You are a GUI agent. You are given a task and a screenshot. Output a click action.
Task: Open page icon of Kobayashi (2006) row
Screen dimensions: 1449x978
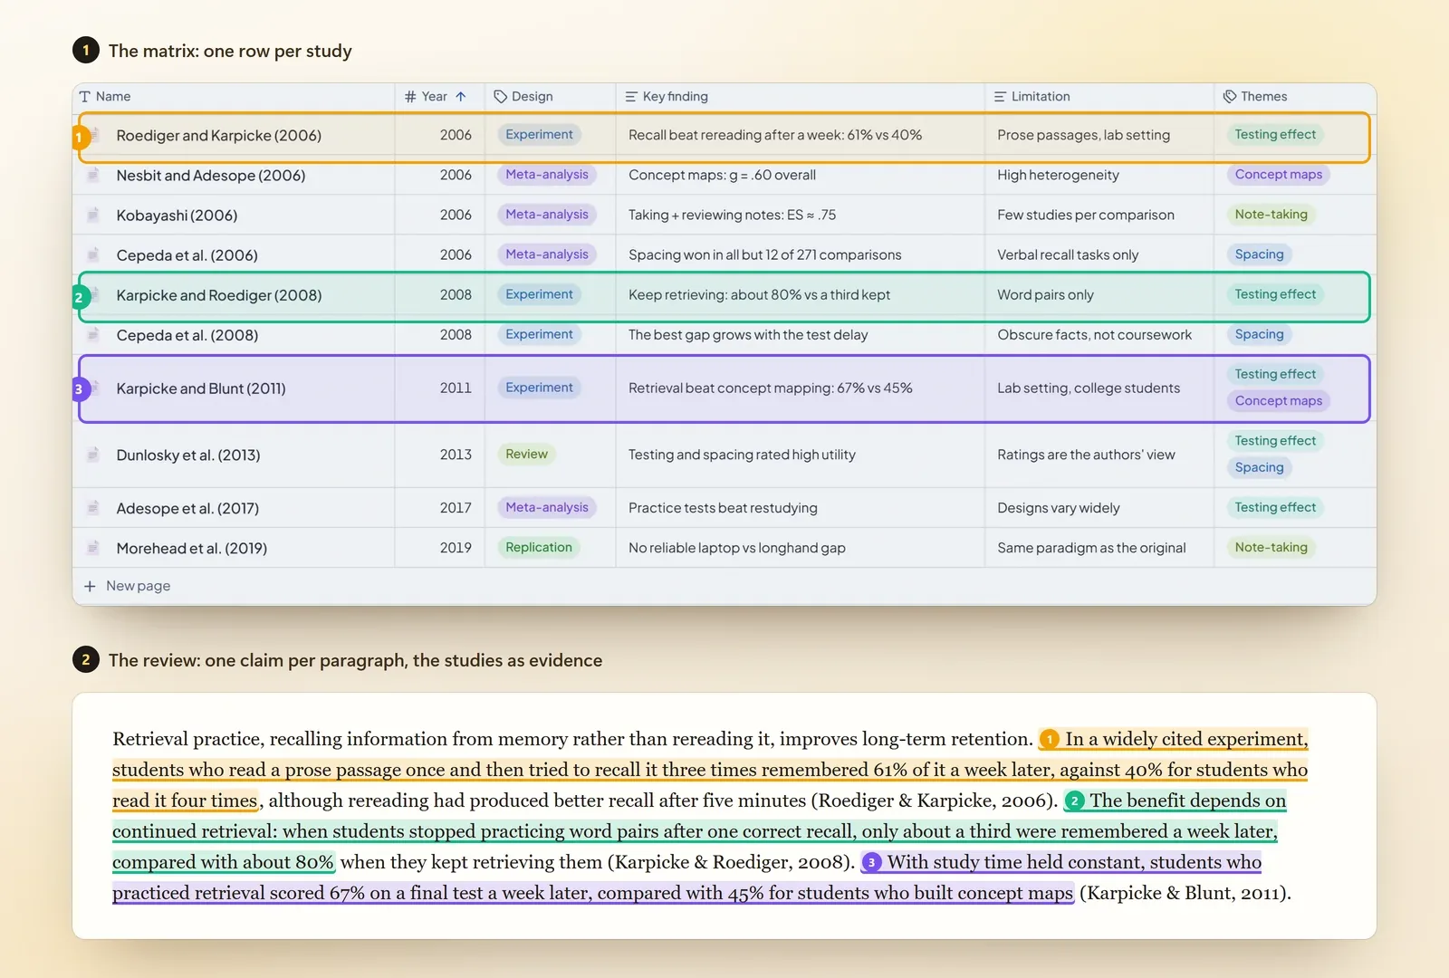[x=93, y=215]
